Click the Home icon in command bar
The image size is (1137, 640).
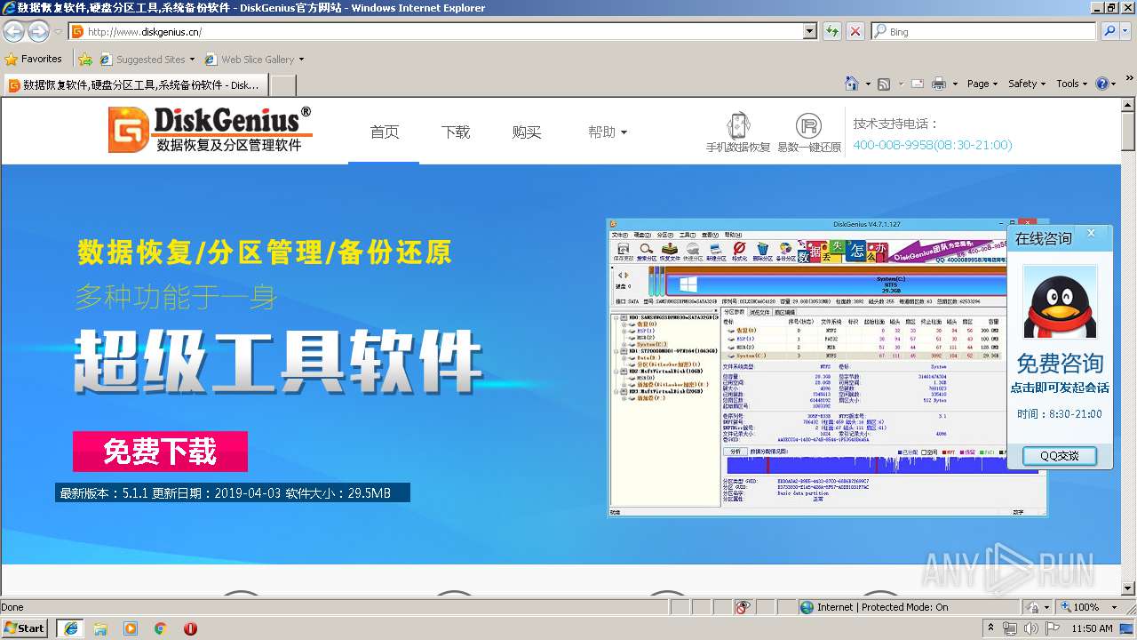click(x=852, y=84)
